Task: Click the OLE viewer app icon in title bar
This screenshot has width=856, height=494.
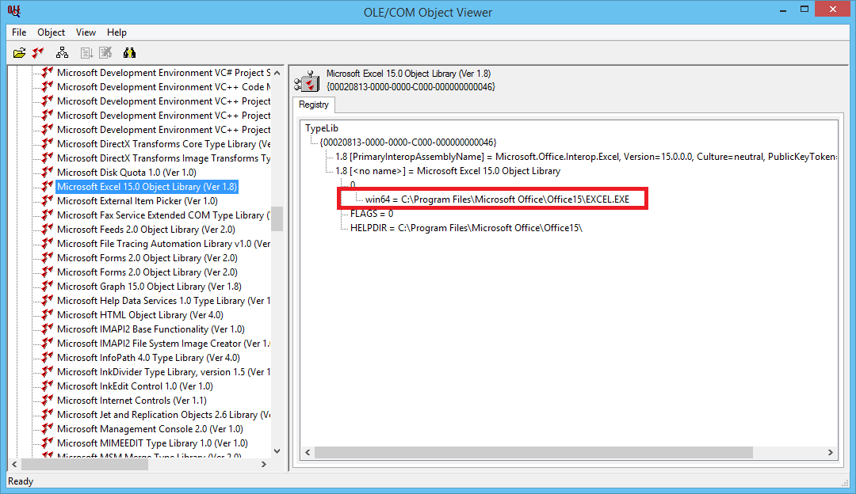Action: coord(13,11)
